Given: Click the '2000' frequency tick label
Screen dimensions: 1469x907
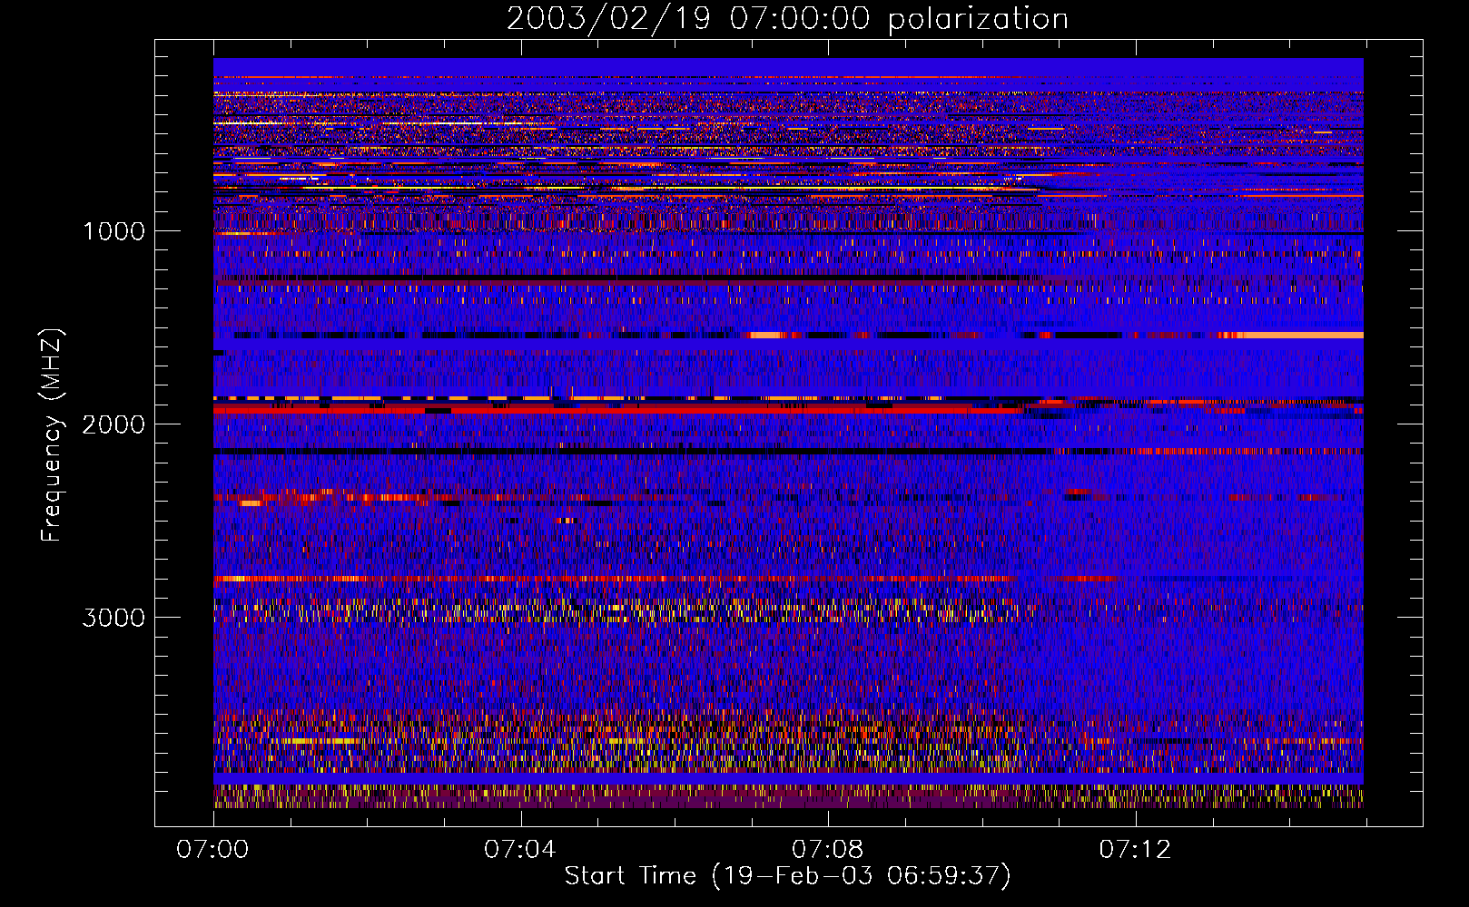Looking at the screenshot, I should (x=113, y=424).
